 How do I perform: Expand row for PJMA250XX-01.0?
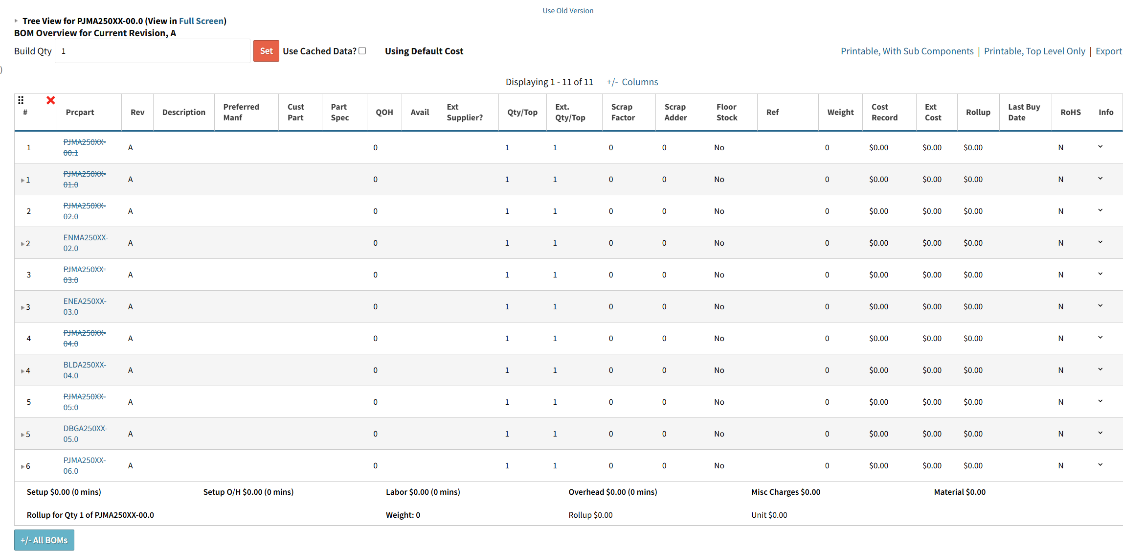pyautogui.click(x=22, y=180)
